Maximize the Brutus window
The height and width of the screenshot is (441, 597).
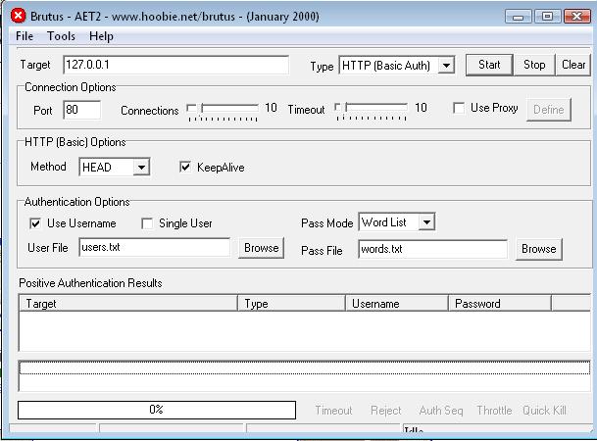click(x=548, y=17)
